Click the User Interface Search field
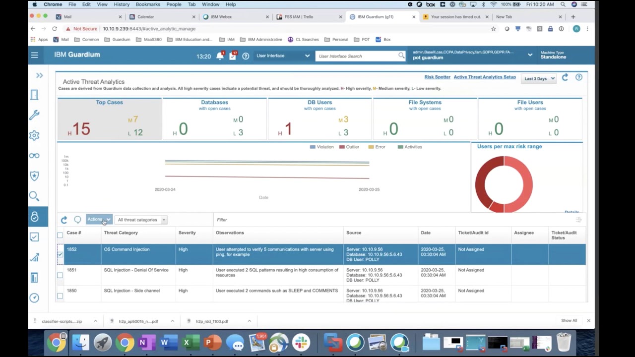The height and width of the screenshot is (357, 635). click(x=361, y=56)
